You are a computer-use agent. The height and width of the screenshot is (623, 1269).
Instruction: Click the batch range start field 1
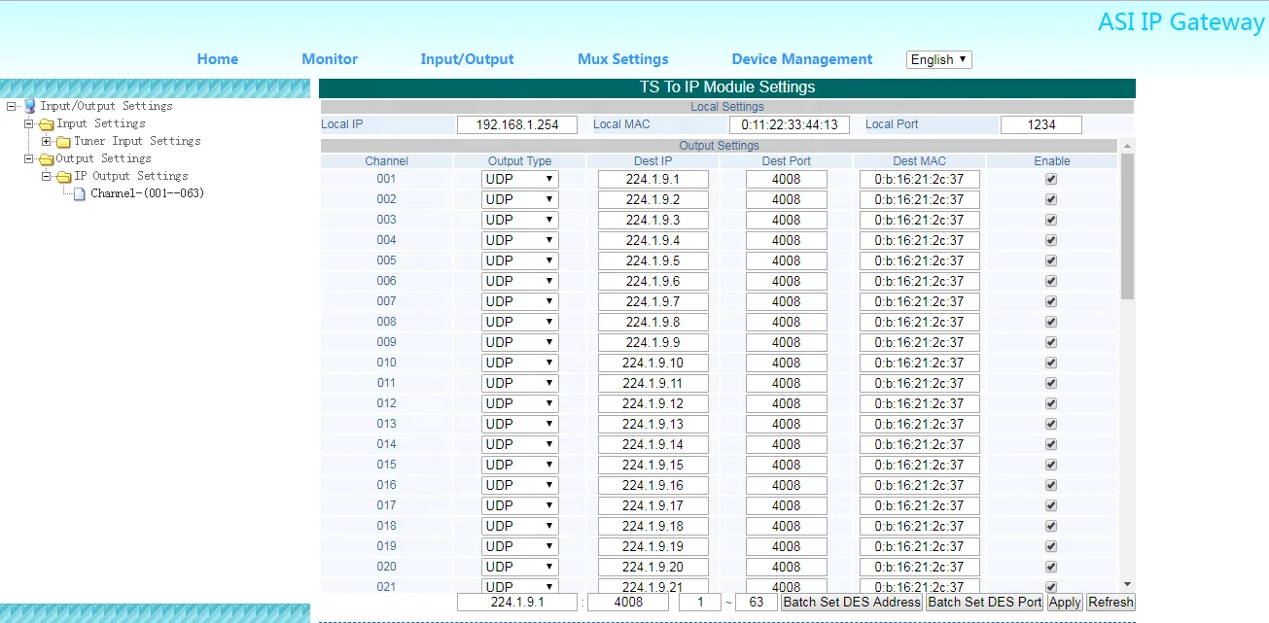699,602
